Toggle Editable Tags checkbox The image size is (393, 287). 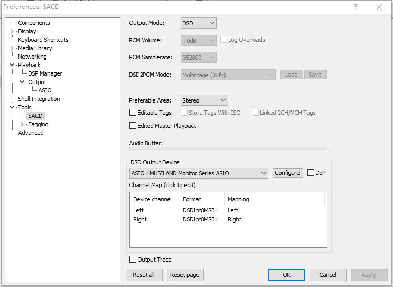(133, 113)
